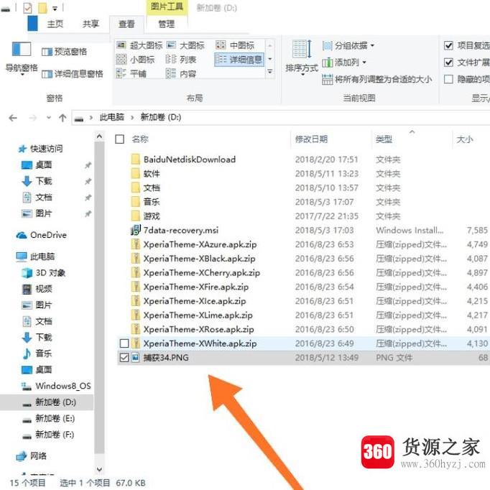Untick the checkbox for 捕获34.PNG
Image resolution: width=490 pixels, height=490 pixels.
(124, 358)
